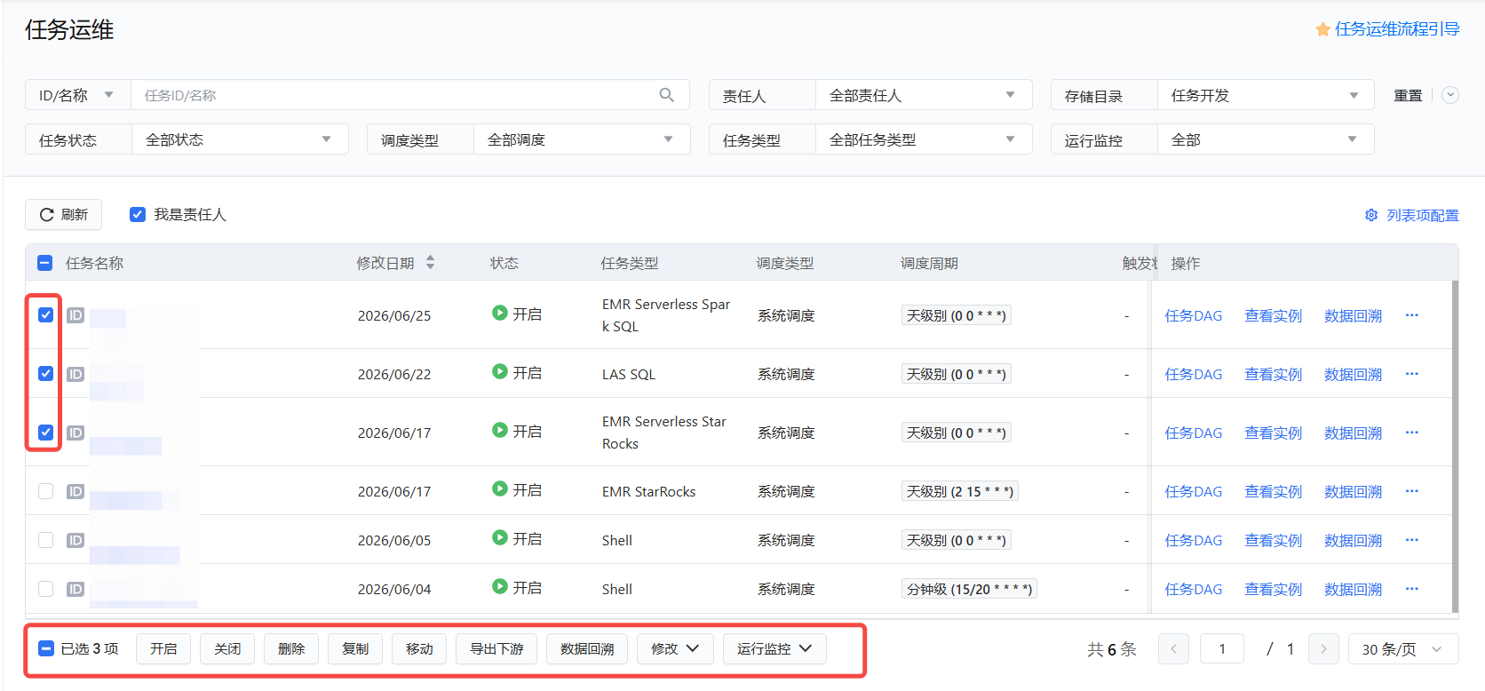Expand the 30 条/页 page size dropdown

click(1403, 648)
